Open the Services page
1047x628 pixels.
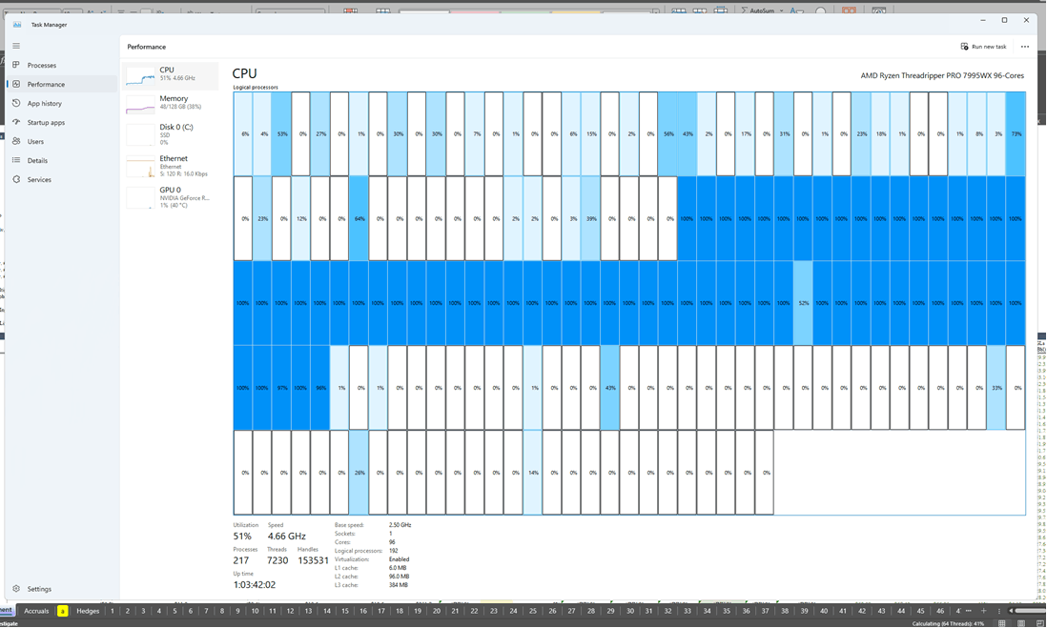coord(61,179)
